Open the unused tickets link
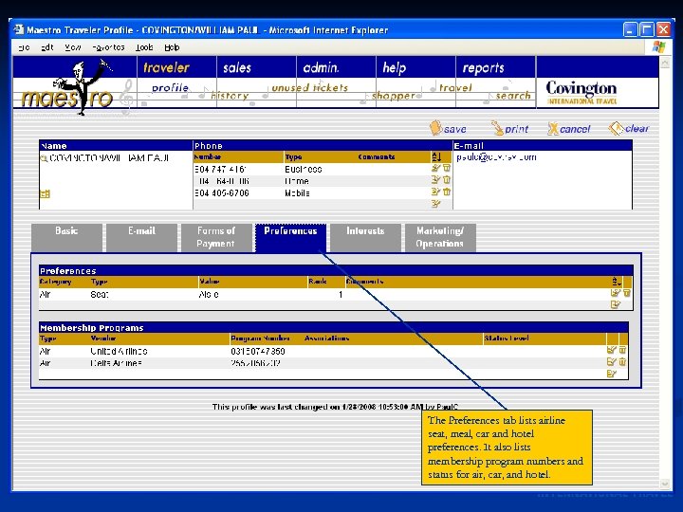Screen dimensions: 683x512 pyautogui.click(x=309, y=88)
